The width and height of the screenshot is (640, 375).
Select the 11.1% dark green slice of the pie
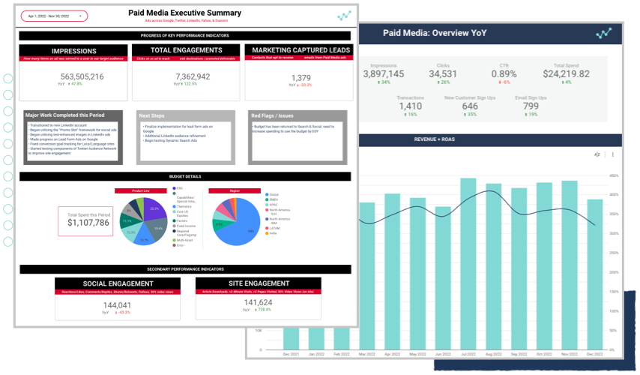pos(127,221)
